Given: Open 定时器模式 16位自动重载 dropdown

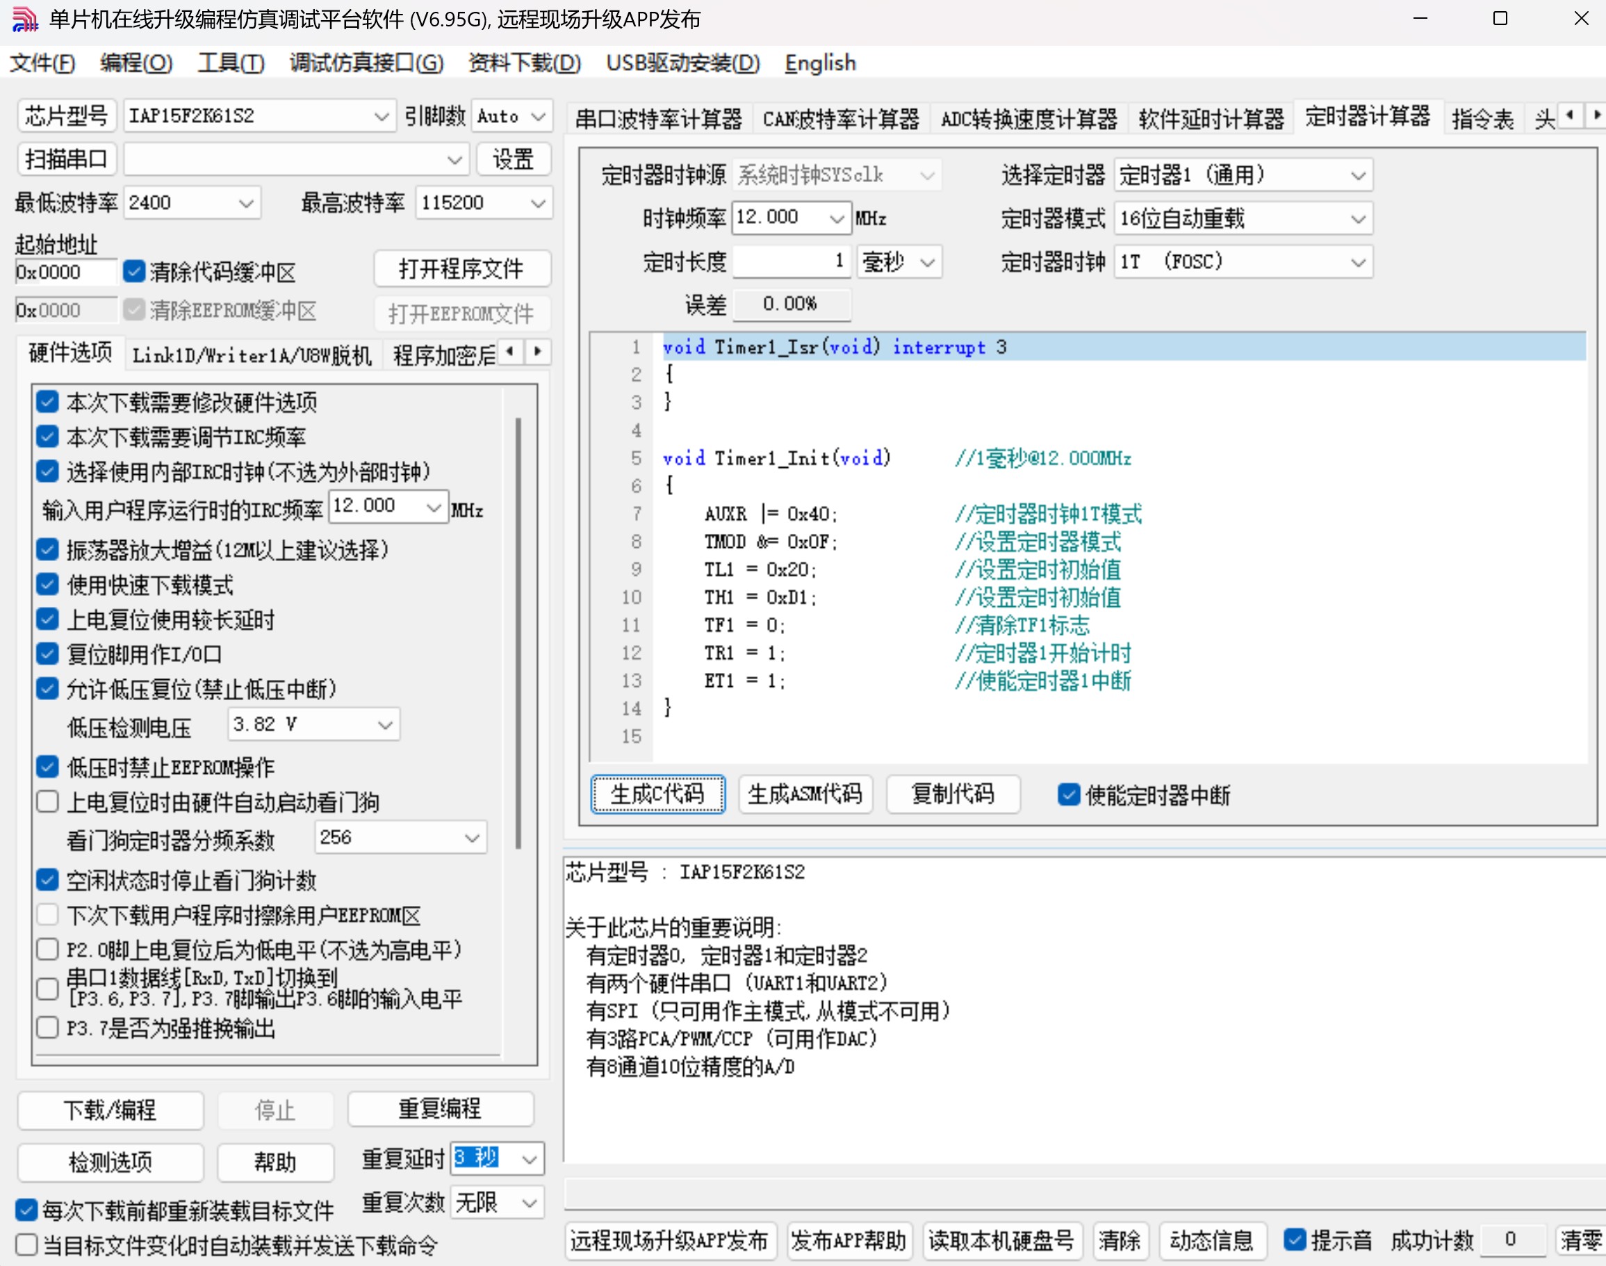Looking at the screenshot, I should tap(1243, 219).
